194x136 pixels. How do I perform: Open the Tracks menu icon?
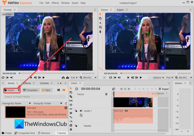click(x=106, y=94)
